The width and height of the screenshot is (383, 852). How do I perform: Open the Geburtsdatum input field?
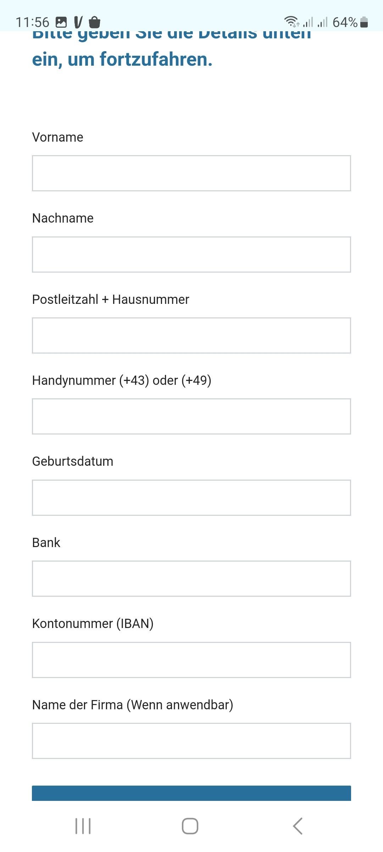[191, 498]
